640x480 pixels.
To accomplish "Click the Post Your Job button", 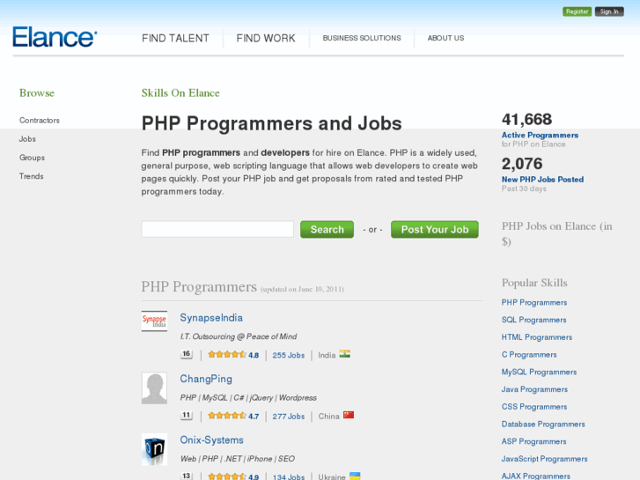I will tap(435, 230).
